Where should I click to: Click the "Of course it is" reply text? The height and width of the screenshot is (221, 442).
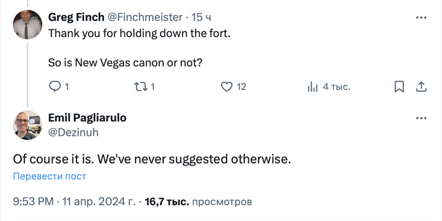pos(152,159)
